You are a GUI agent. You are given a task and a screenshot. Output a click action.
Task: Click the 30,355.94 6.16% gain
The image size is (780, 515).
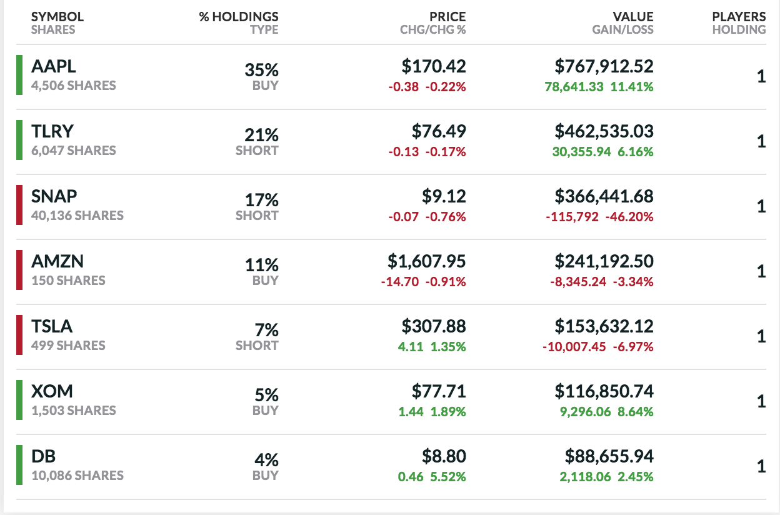(603, 152)
